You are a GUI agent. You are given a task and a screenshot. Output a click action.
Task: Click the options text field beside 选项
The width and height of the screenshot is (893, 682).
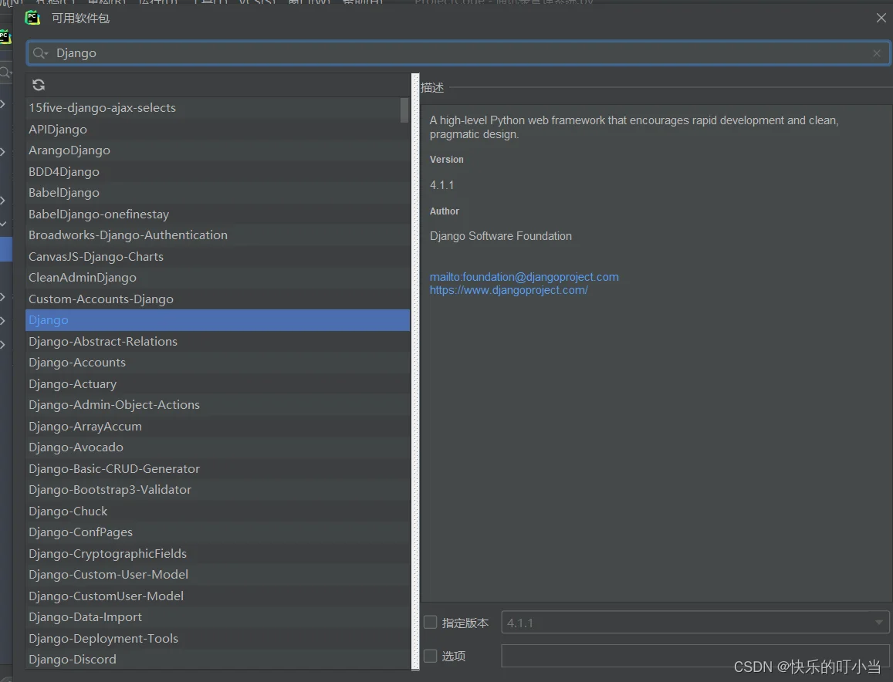(695, 656)
